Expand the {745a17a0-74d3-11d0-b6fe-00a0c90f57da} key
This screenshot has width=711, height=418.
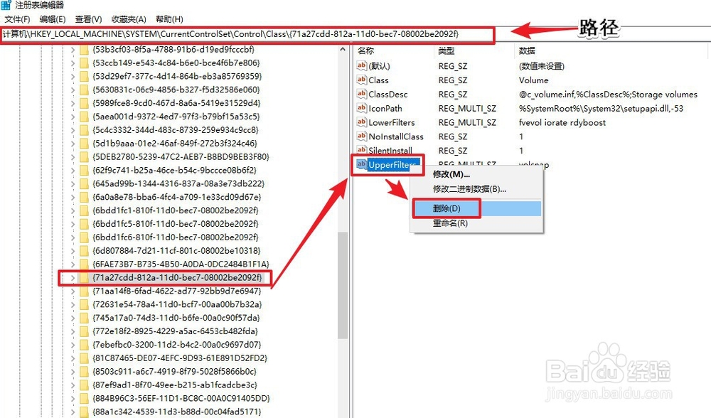[x=73, y=318]
